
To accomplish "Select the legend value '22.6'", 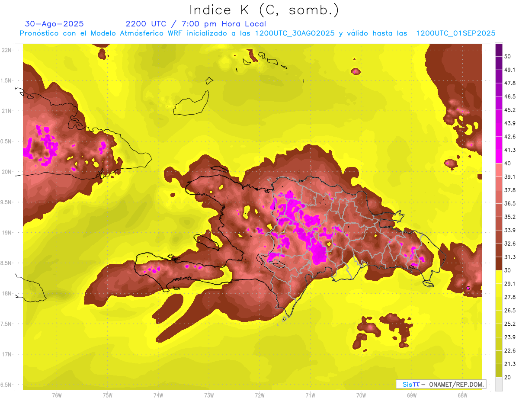I will [x=510, y=351].
